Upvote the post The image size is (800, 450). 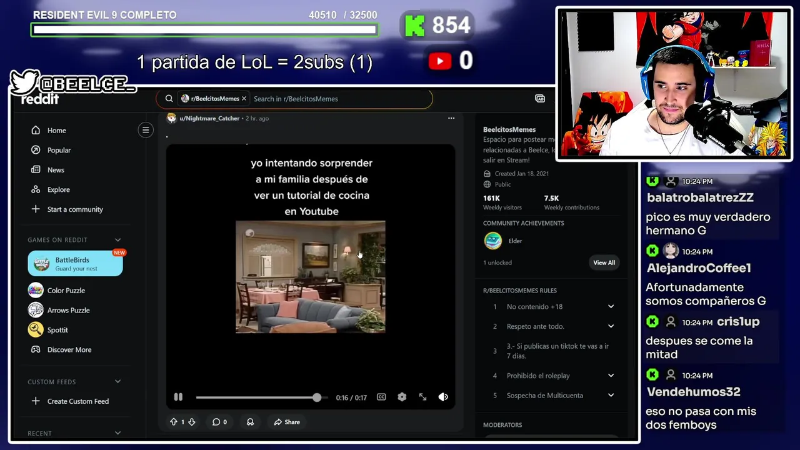[x=174, y=422]
